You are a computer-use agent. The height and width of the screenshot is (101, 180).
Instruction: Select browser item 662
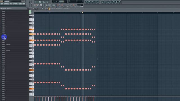coord(3,62)
